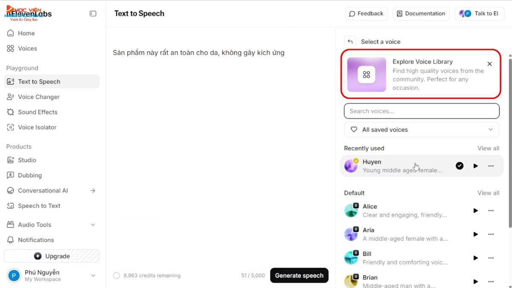Open the Feedback button in header
The image size is (512, 288).
pyautogui.click(x=366, y=14)
